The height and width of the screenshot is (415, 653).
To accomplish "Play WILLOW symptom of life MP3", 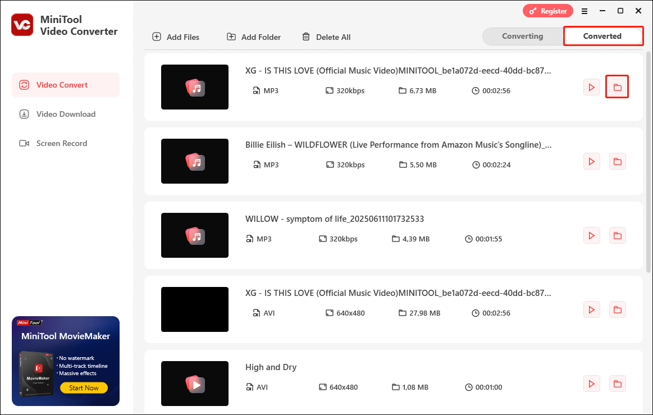I will (591, 235).
